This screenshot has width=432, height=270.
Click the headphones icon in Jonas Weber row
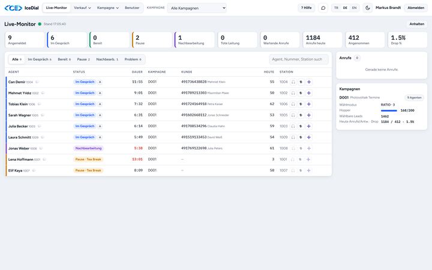point(293,148)
